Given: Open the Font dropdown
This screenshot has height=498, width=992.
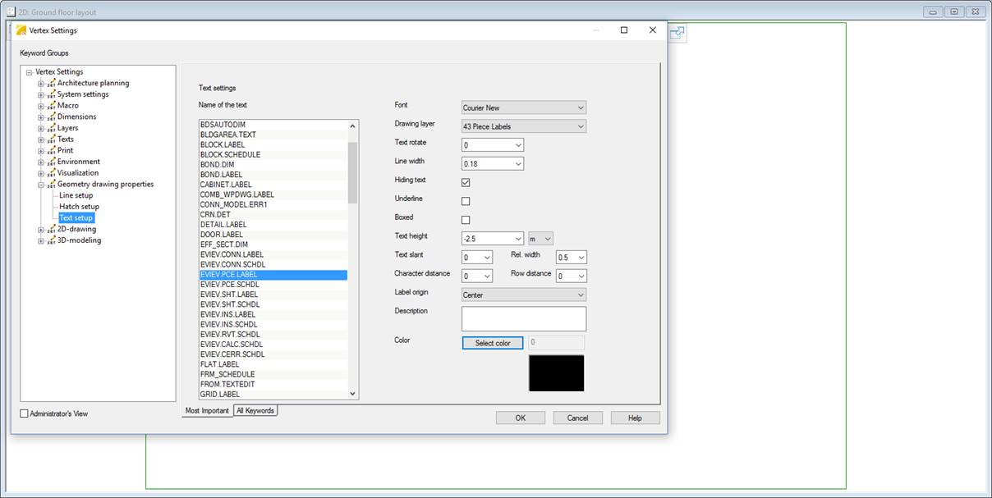Looking at the screenshot, I should click(x=524, y=107).
